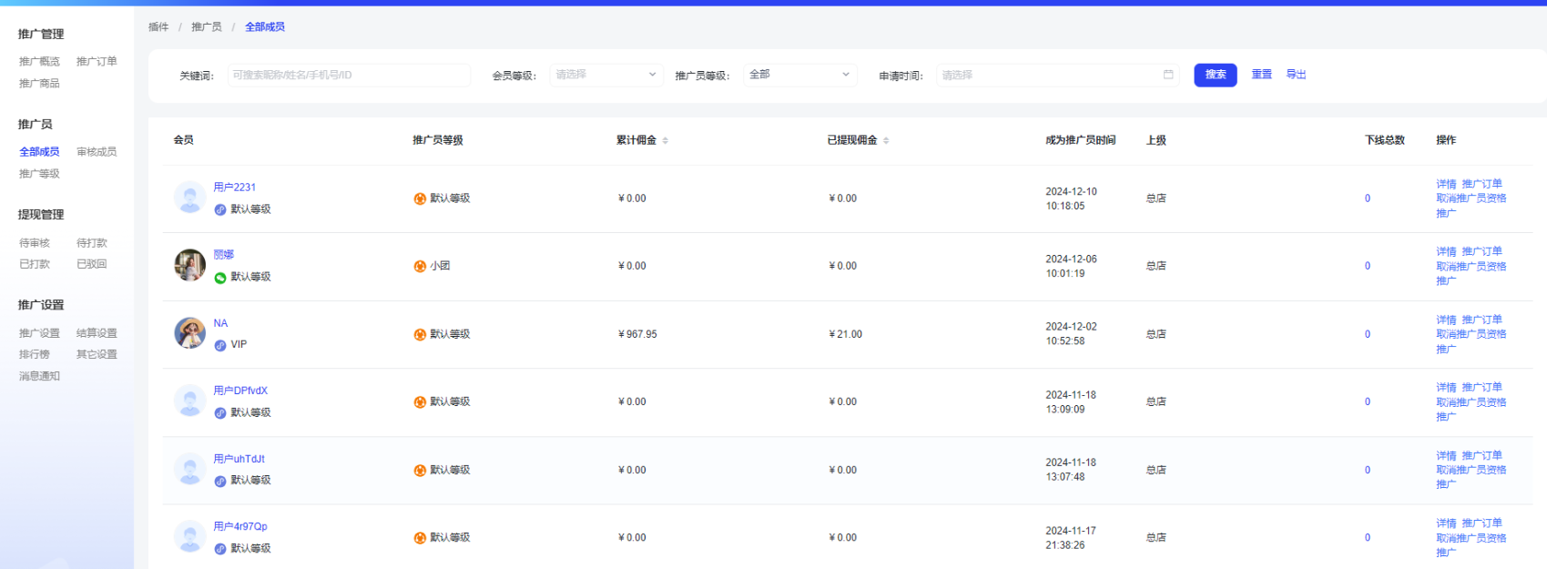Click sort arrows beside 累计佣金 column
Screen dimensions: 1547x569
click(666, 140)
